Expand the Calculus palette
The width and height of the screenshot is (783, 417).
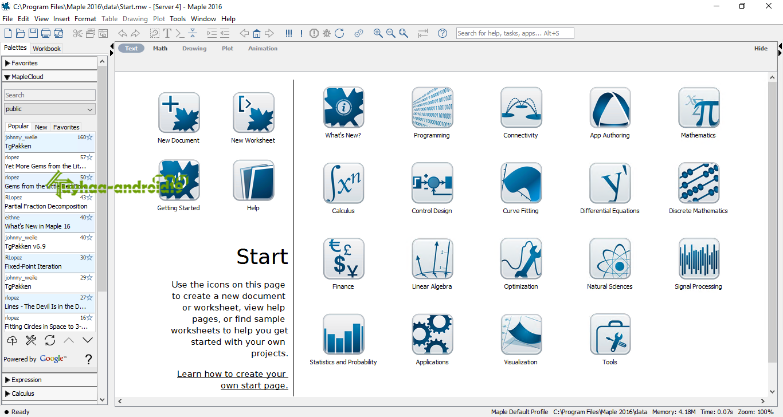pos(49,394)
